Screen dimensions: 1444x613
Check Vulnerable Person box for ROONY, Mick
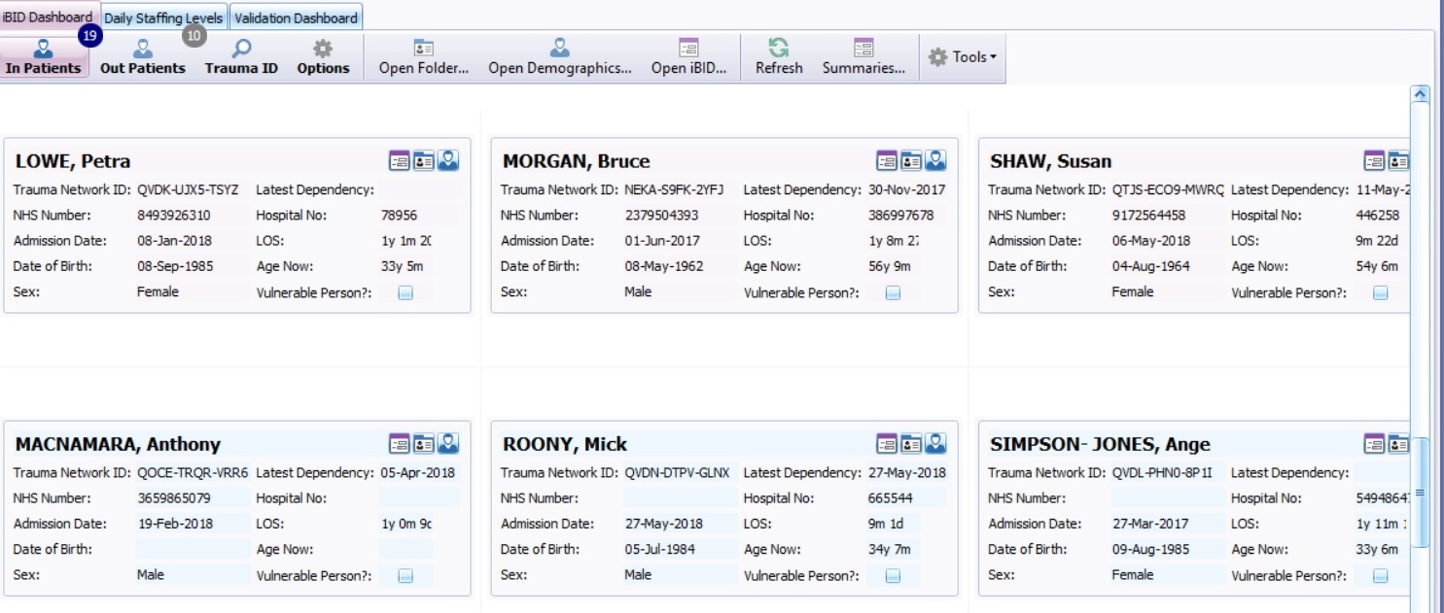[x=893, y=576]
